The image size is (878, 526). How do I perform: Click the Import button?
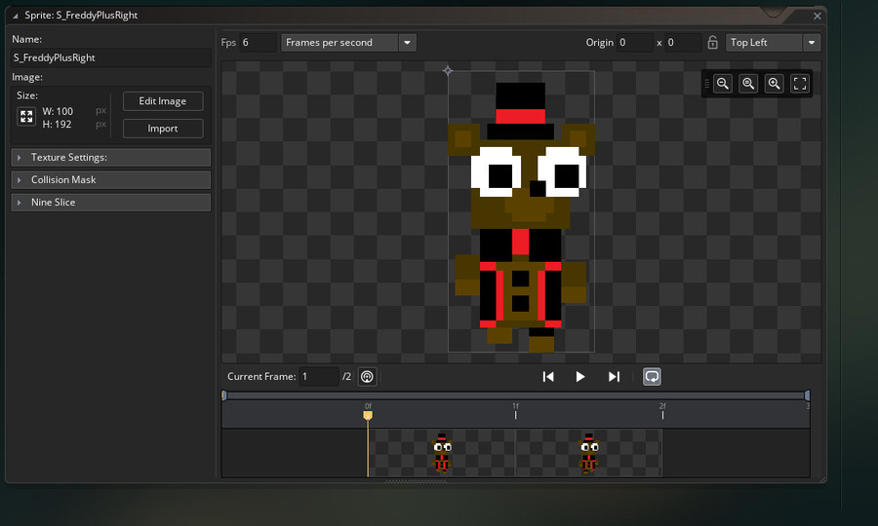coord(163,129)
